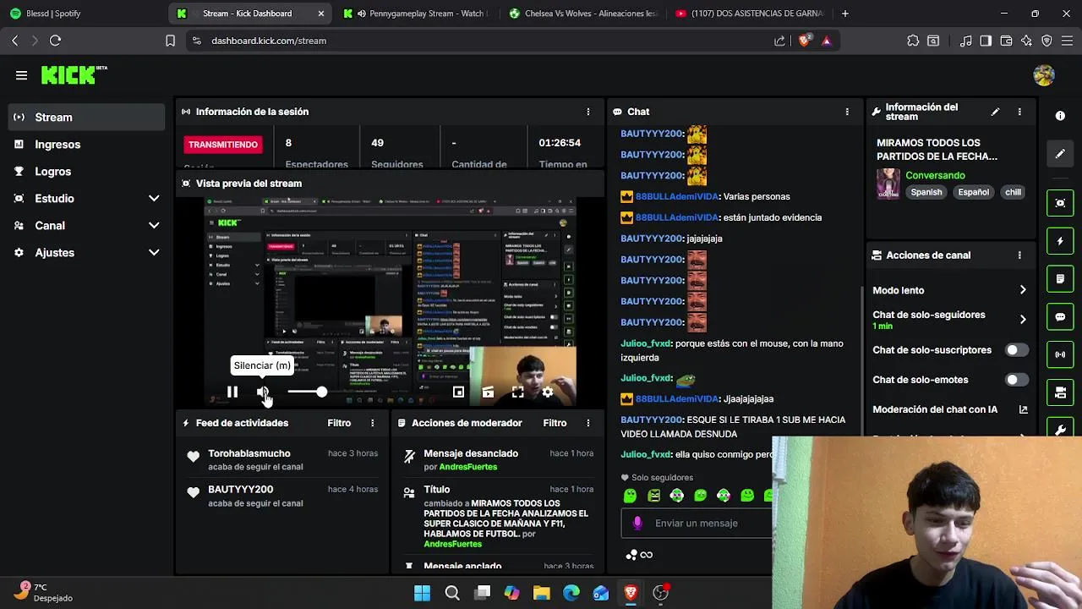Pause the stream preview playback

point(232,392)
